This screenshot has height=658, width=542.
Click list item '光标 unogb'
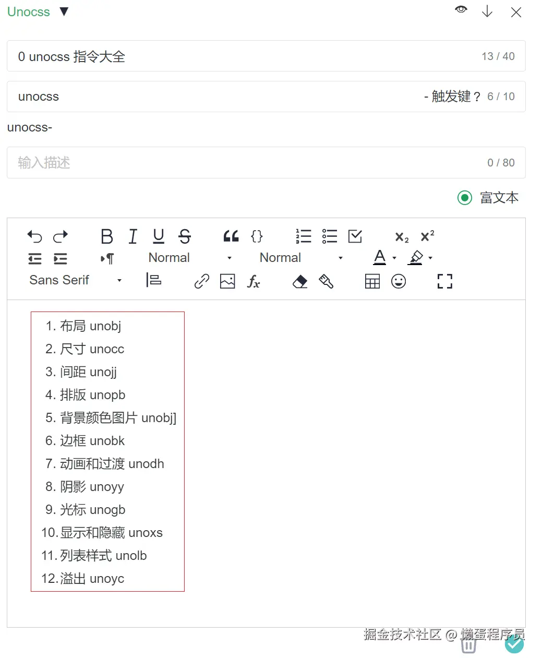(x=92, y=510)
